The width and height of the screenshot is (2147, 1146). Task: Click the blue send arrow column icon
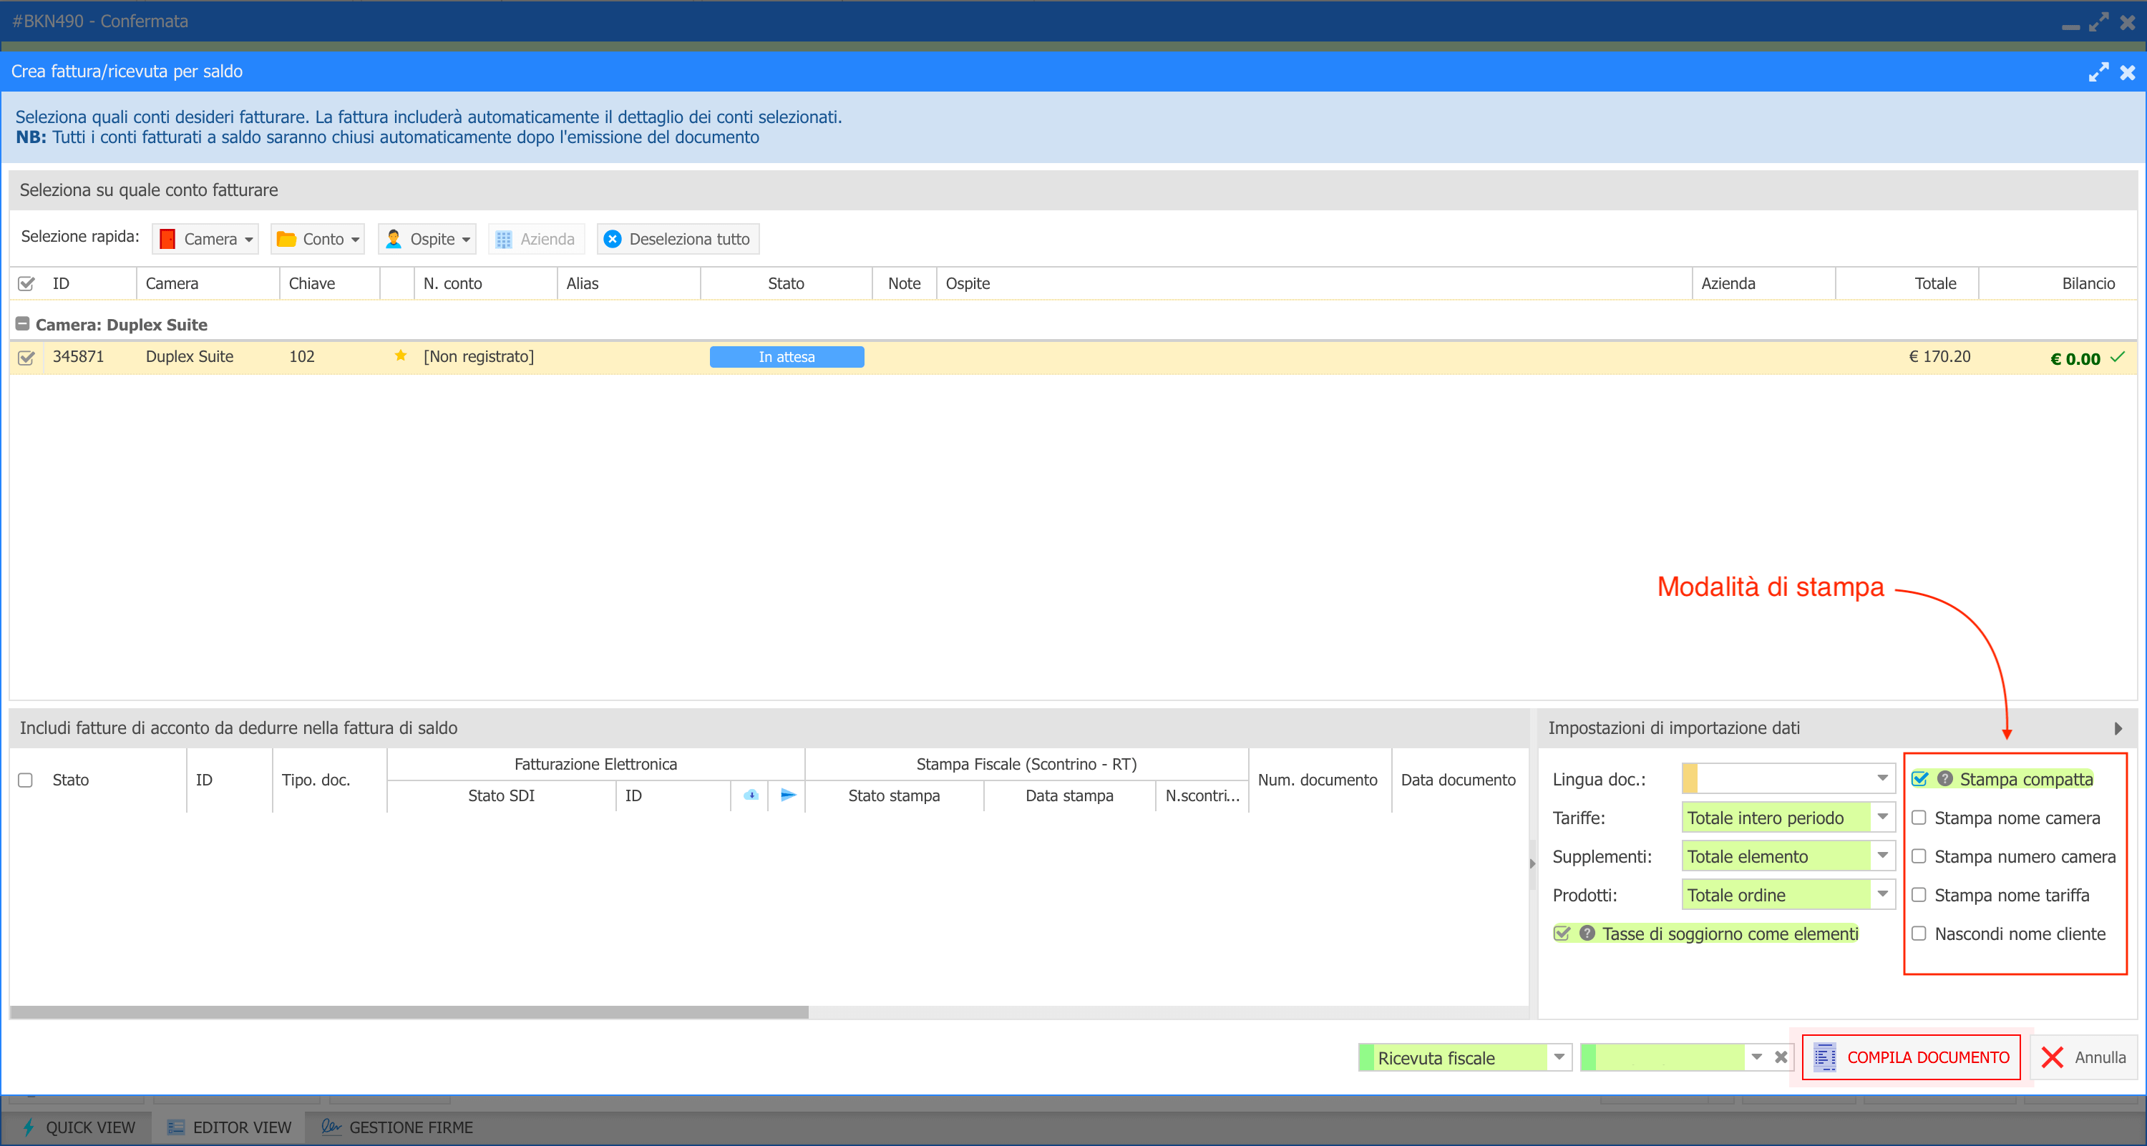coord(788,795)
